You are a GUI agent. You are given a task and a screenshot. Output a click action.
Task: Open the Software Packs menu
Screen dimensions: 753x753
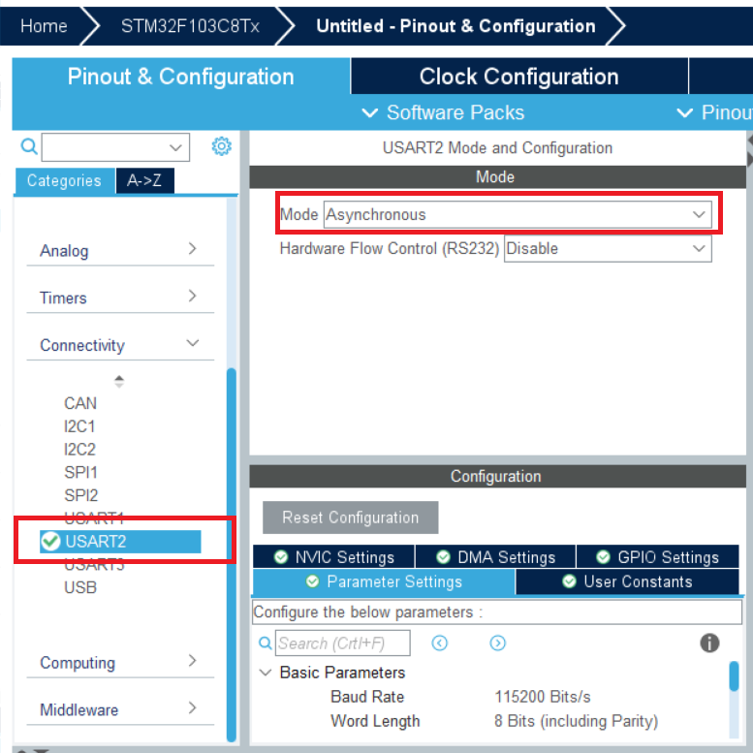tap(443, 112)
